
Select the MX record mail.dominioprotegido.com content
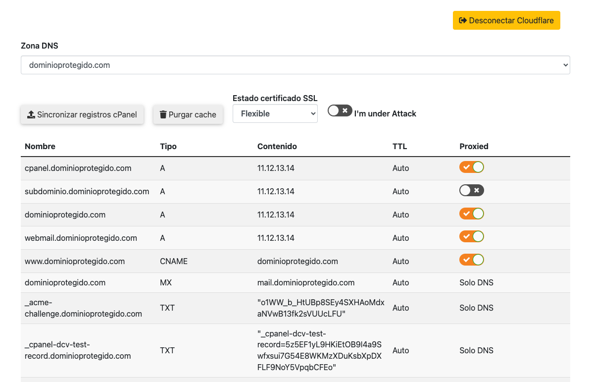[x=306, y=282]
